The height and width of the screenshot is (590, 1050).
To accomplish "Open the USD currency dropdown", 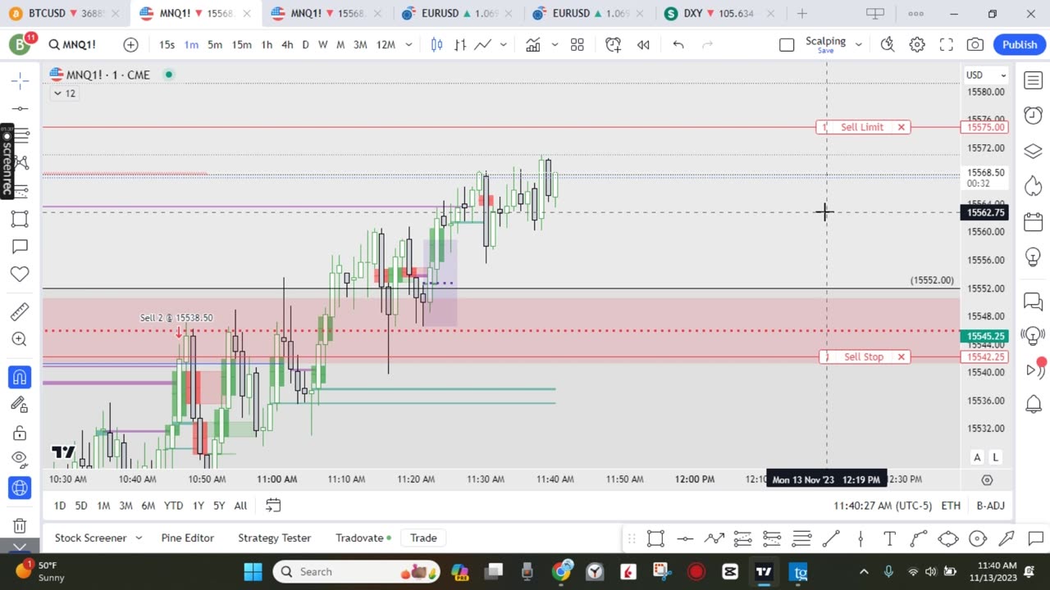I will [x=985, y=75].
